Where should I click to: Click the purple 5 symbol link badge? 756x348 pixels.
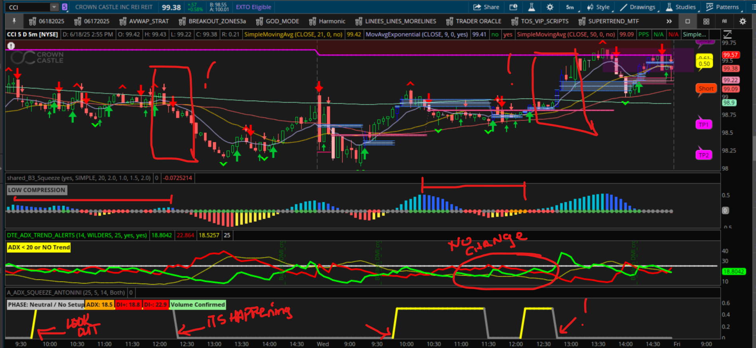[x=64, y=7]
